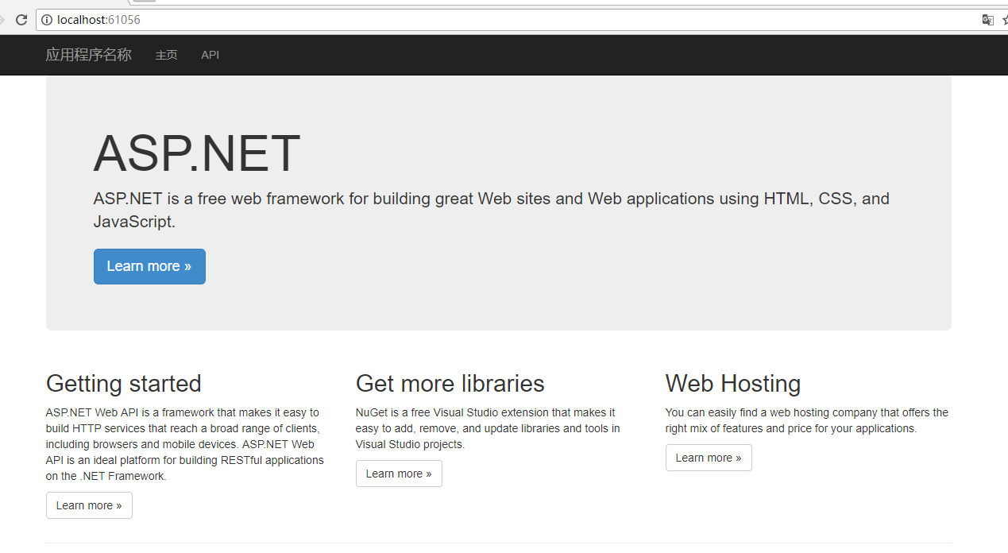
Task: Reload the page with the refresh icon
Action: [21, 20]
